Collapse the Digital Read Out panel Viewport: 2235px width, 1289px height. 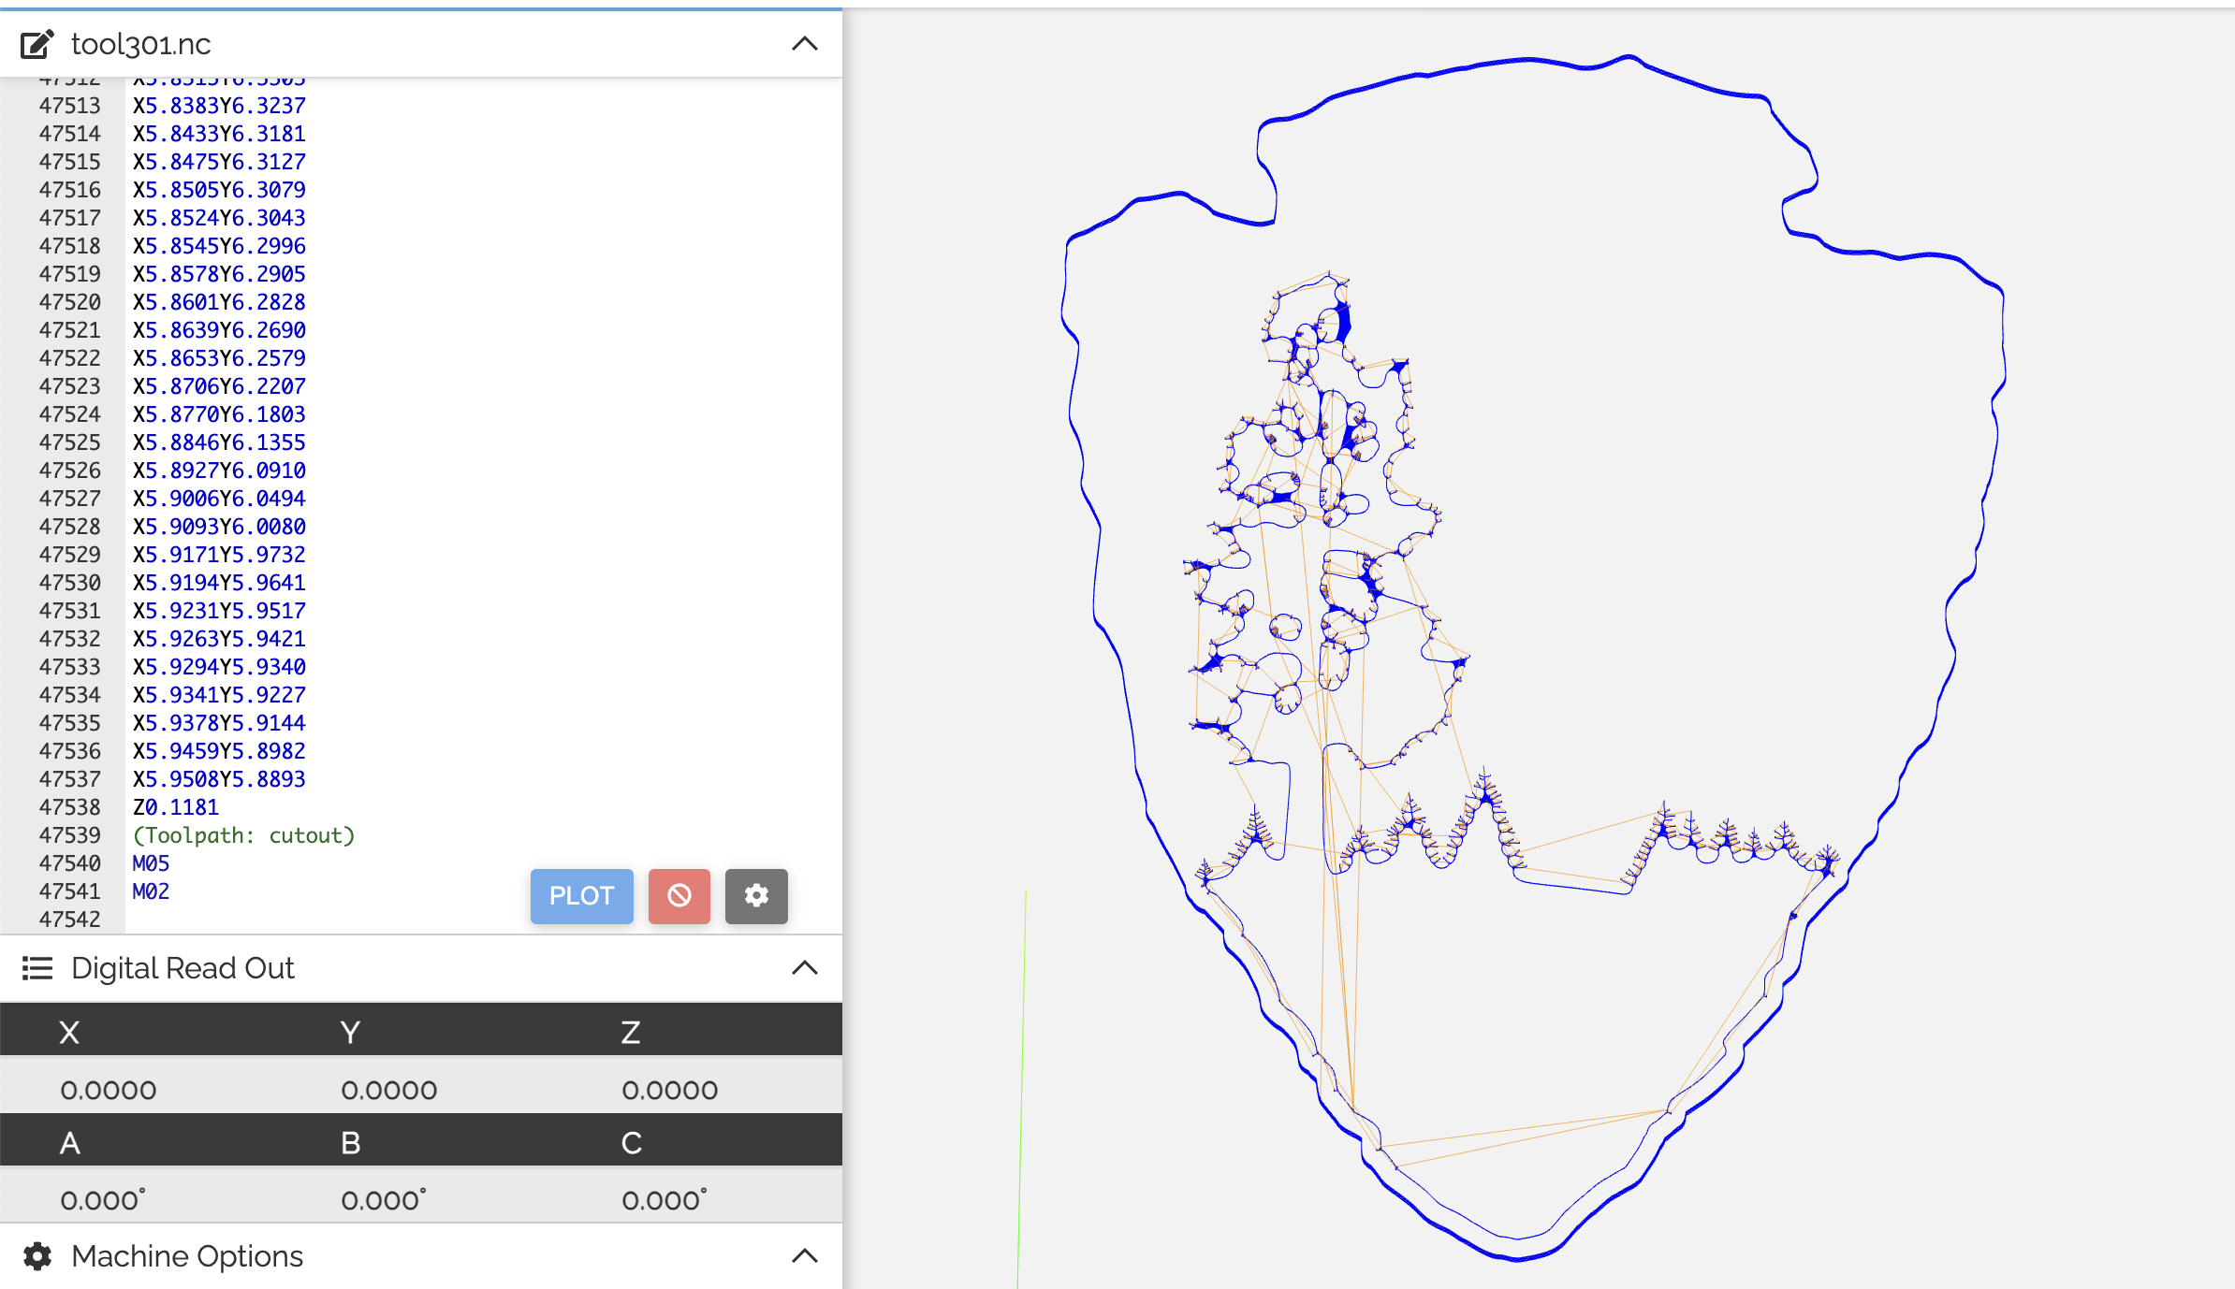(x=805, y=968)
